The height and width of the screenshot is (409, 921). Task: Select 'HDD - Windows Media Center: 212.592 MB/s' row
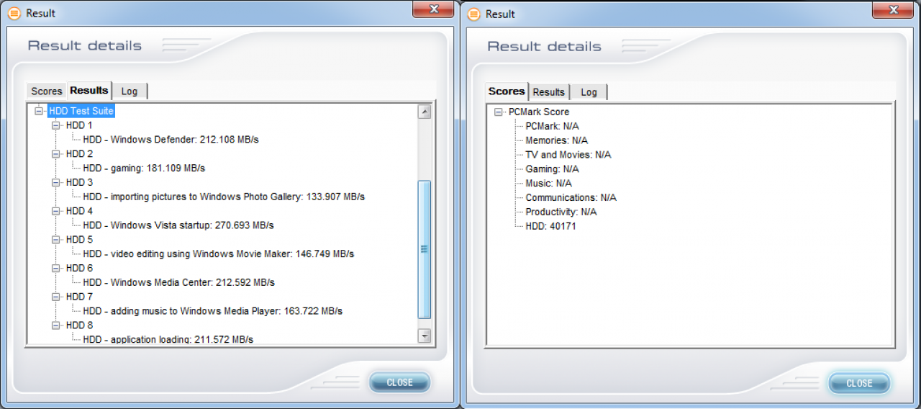(178, 282)
